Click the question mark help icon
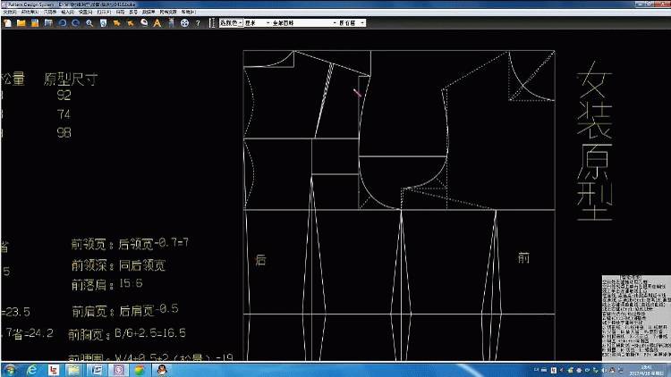This screenshot has height=377, width=671. [x=198, y=23]
